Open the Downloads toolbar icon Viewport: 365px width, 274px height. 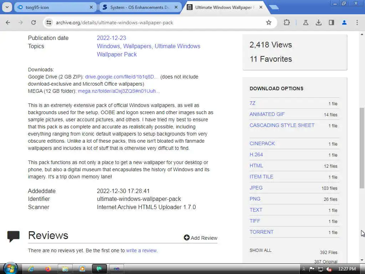click(318, 22)
